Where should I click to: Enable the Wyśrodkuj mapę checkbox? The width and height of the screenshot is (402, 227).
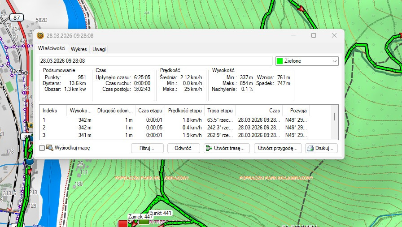42,148
